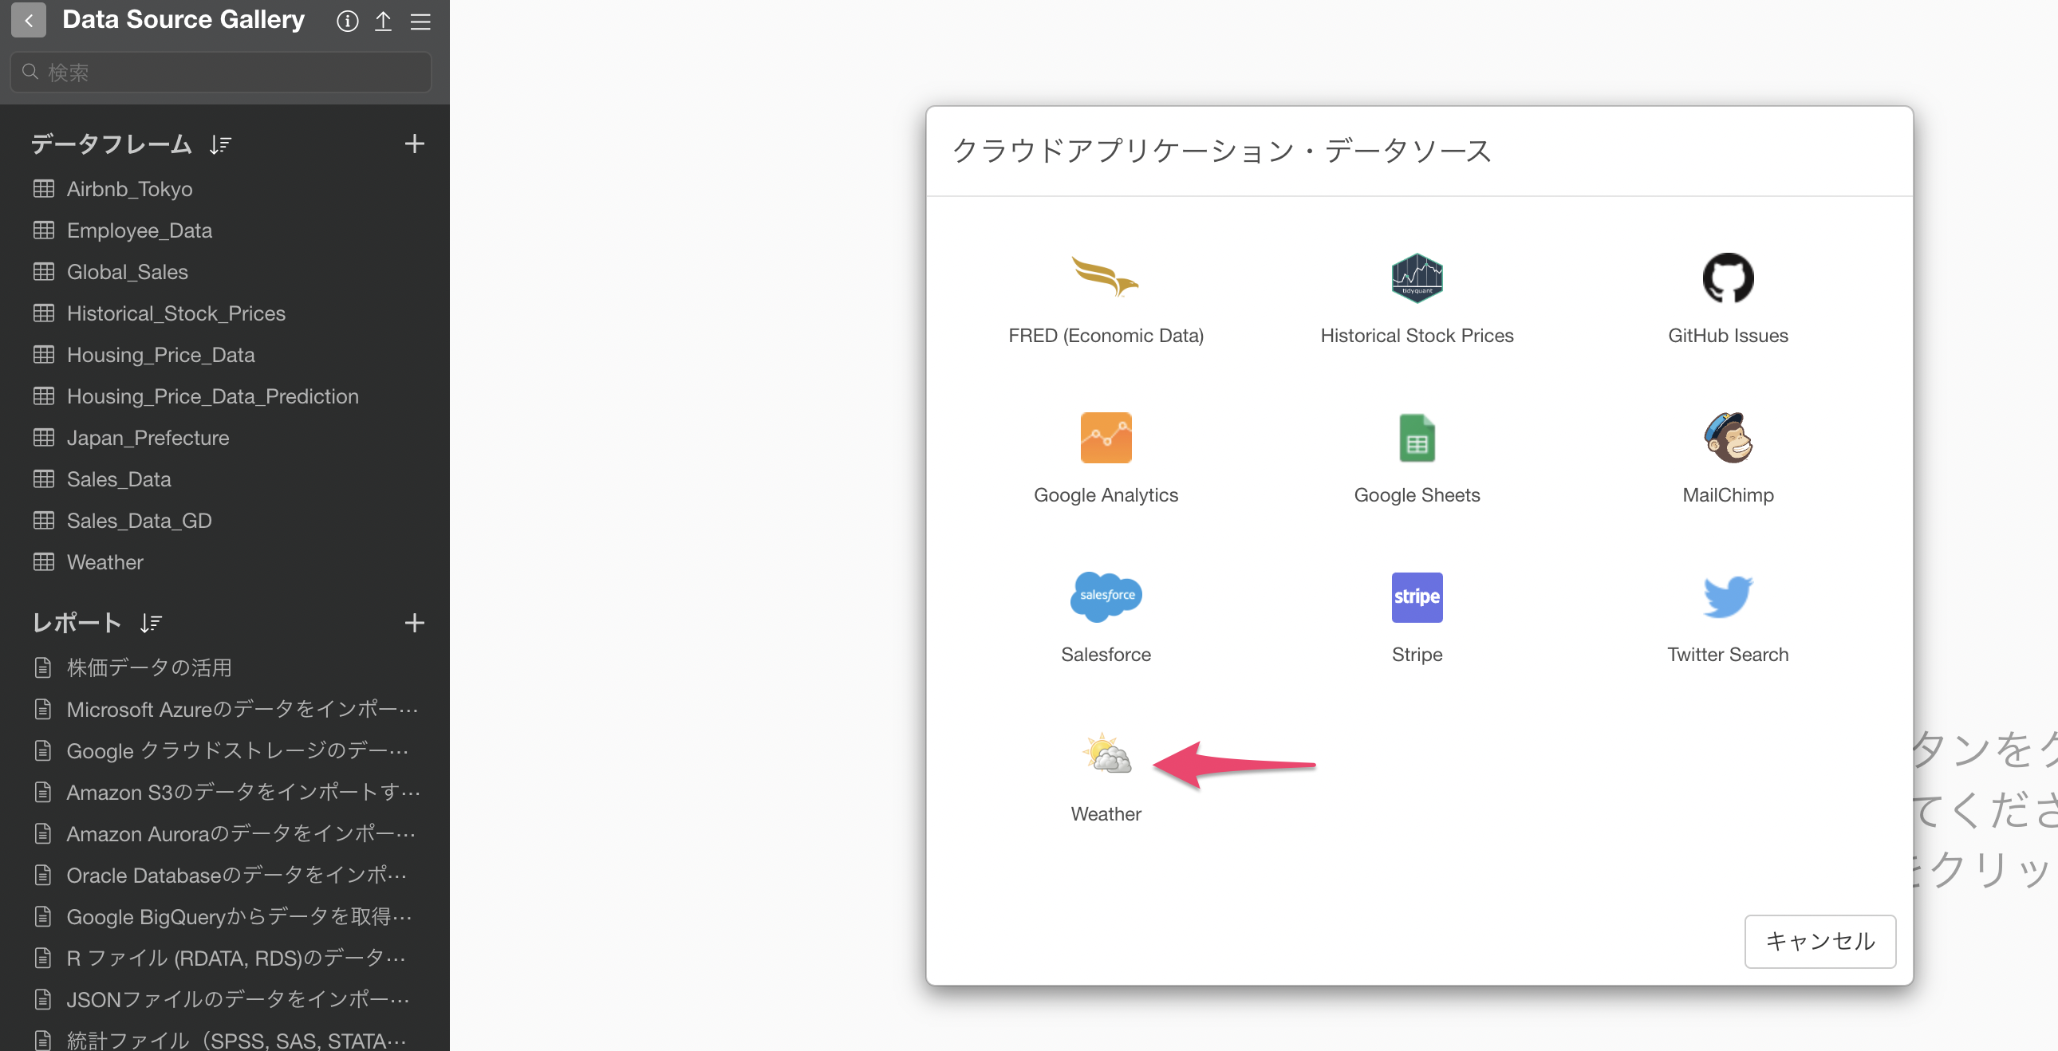
Task: Click the Google BigQuery report document icon
Action: coord(43,916)
